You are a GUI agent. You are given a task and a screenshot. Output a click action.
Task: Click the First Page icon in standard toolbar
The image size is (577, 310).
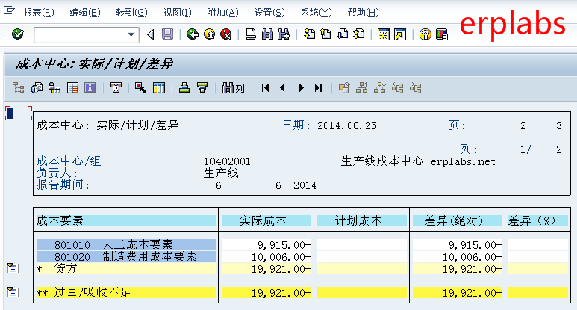tap(309, 34)
